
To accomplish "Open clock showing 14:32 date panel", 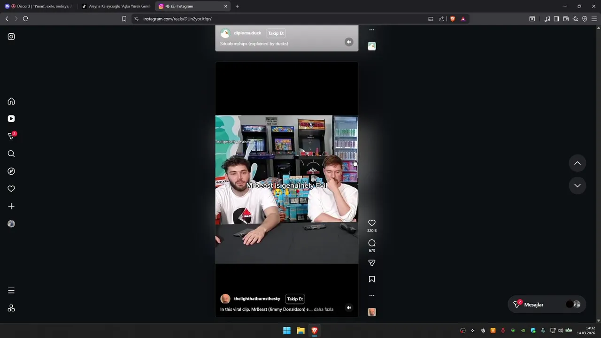I will 586,330.
